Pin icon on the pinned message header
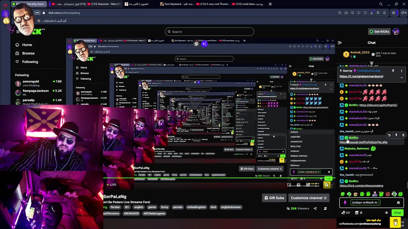This screenshot has width=408, height=229. 393,71
